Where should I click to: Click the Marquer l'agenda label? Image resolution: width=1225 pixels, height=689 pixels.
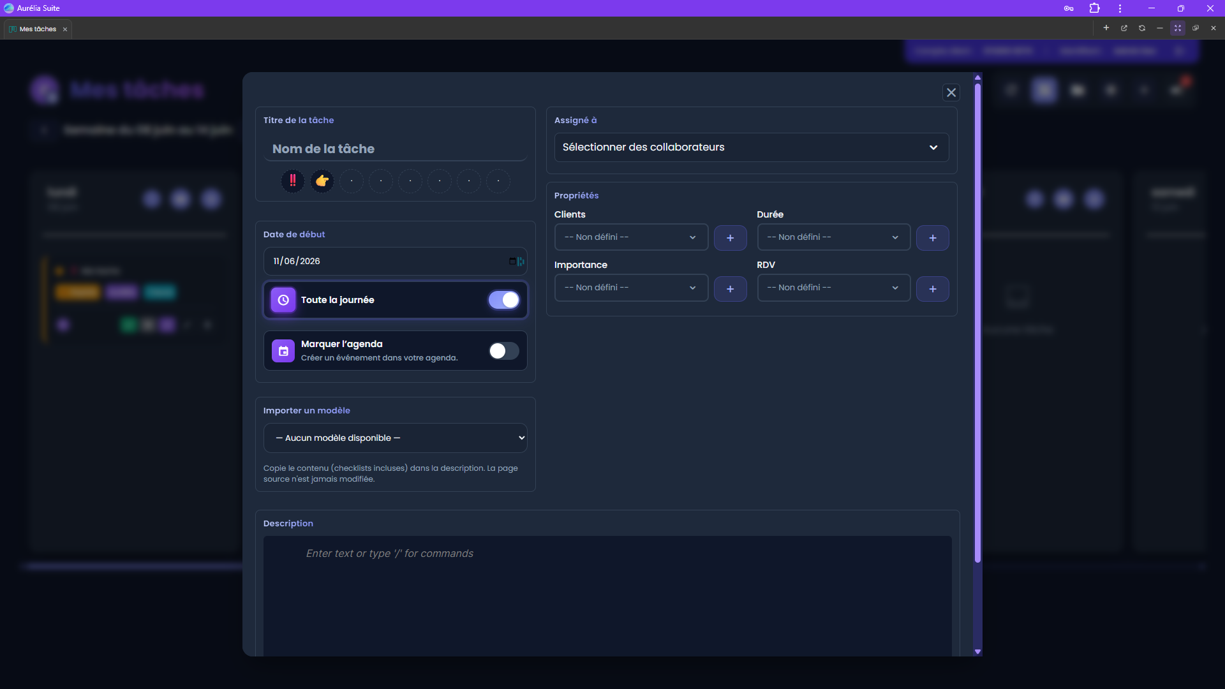(x=342, y=344)
